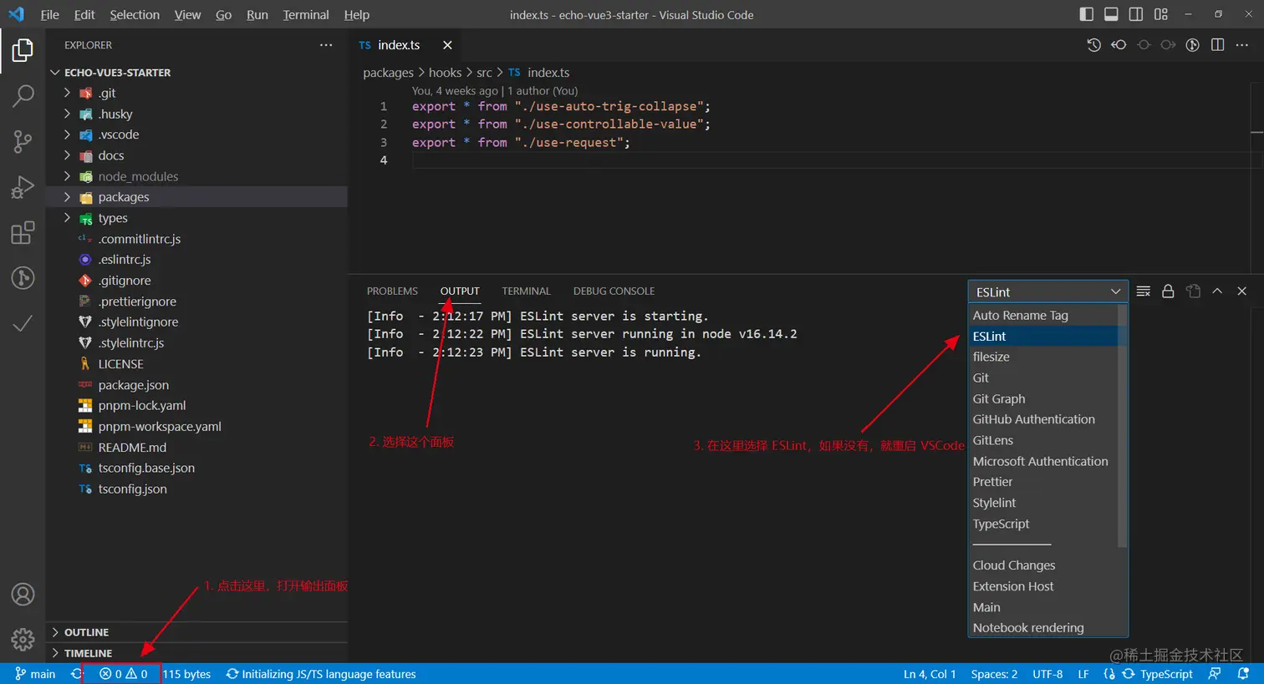Click hooks in the breadcrumb path

(x=445, y=73)
